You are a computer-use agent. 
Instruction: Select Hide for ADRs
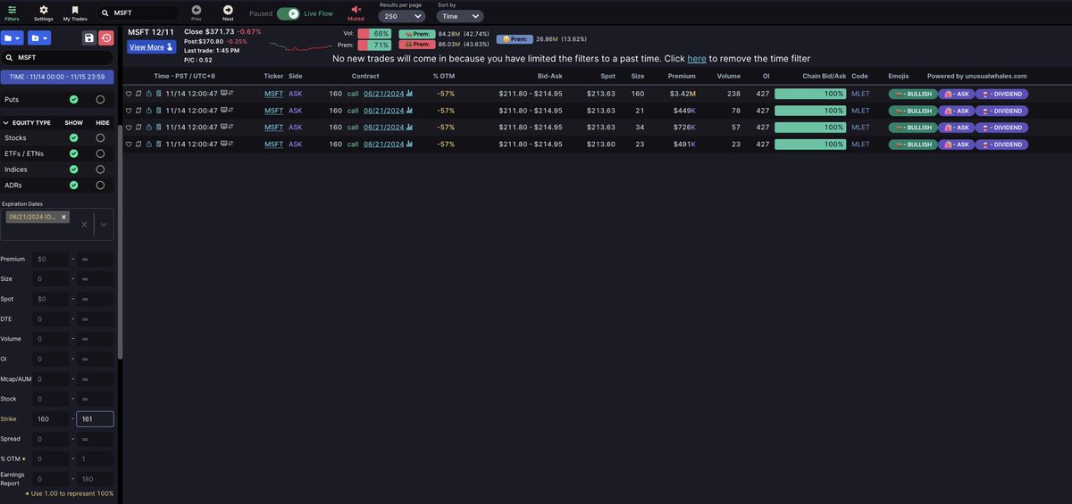[x=100, y=186]
